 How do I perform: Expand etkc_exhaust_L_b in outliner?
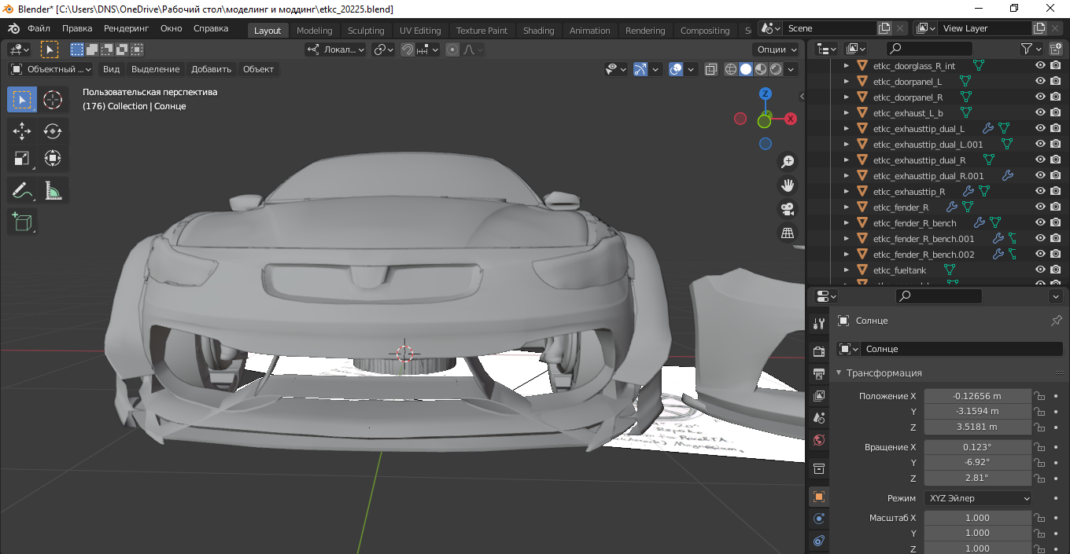tap(847, 113)
